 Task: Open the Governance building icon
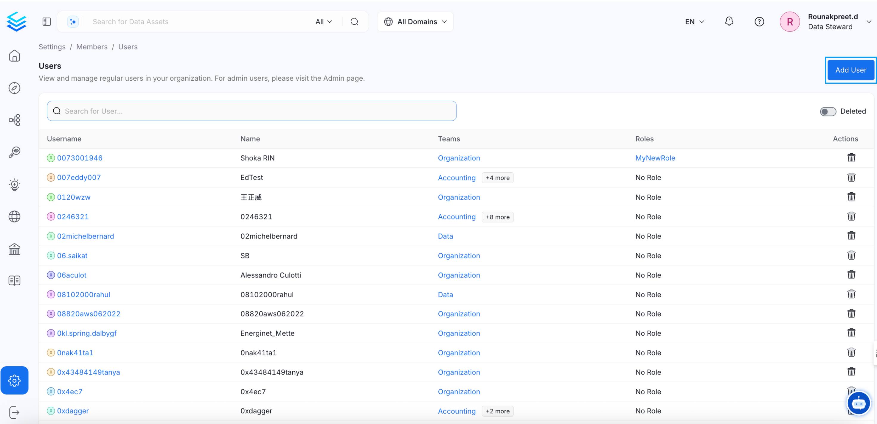click(14, 249)
